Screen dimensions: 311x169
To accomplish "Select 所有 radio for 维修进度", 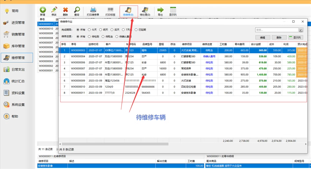I will 78,37.
